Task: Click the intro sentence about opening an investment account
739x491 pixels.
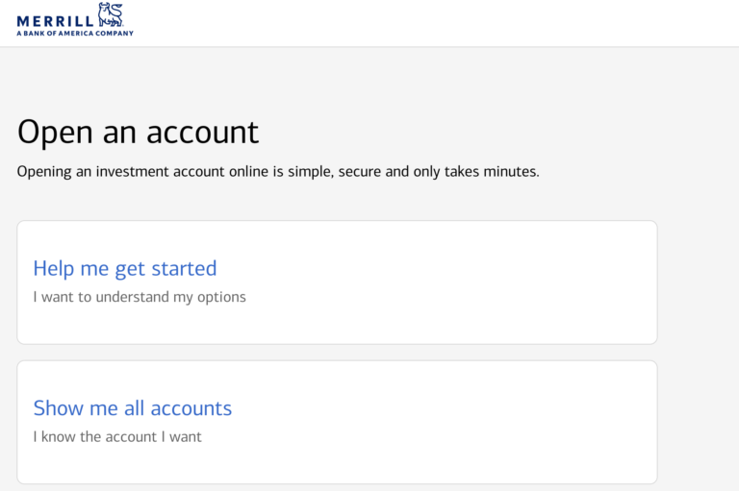Action: point(278,172)
